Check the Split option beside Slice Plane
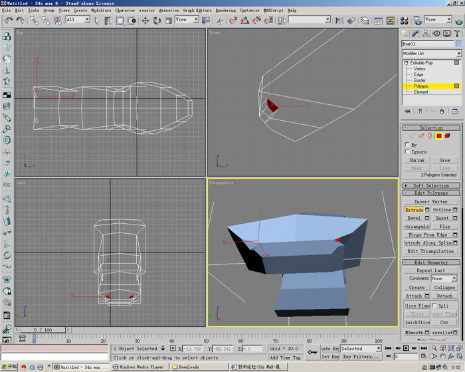The width and height of the screenshot is (465, 372). click(x=434, y=306)
